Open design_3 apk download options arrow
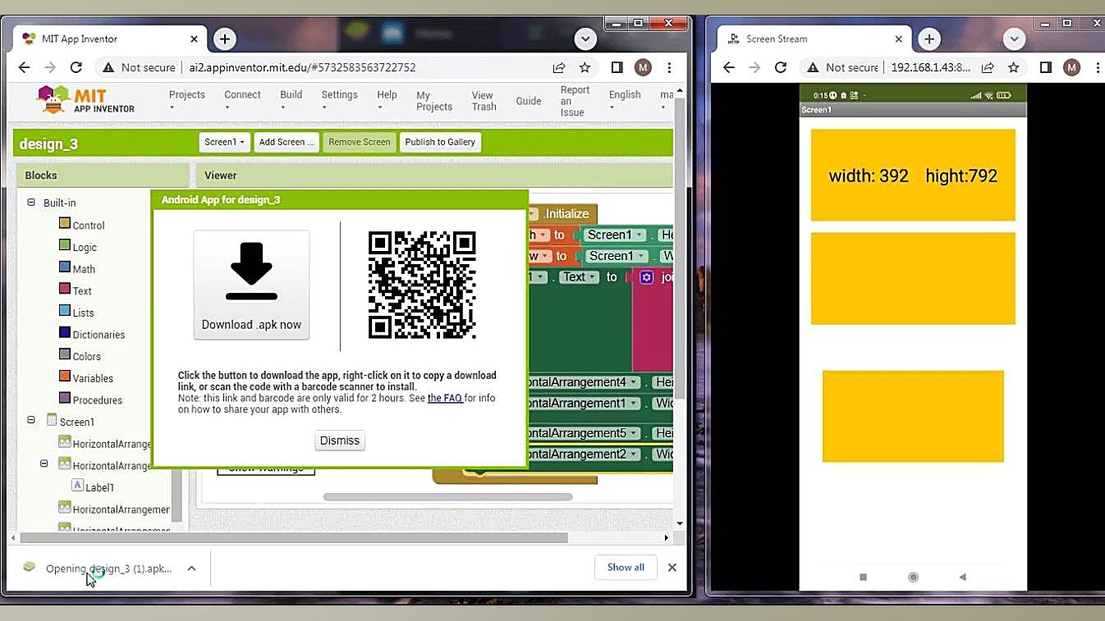The height and width of the screenshot is (621, 1105). [x=191, y=568]
